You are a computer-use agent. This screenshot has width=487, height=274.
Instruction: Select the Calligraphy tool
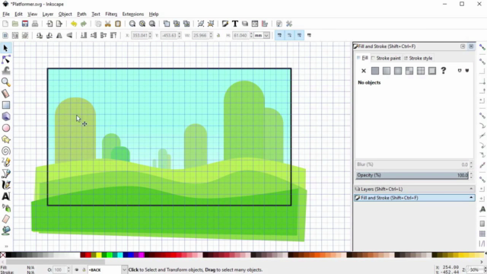(5, 185)
